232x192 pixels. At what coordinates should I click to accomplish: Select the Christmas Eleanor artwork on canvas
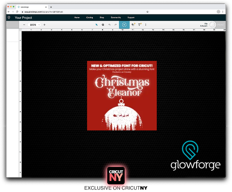click(122, 96)
